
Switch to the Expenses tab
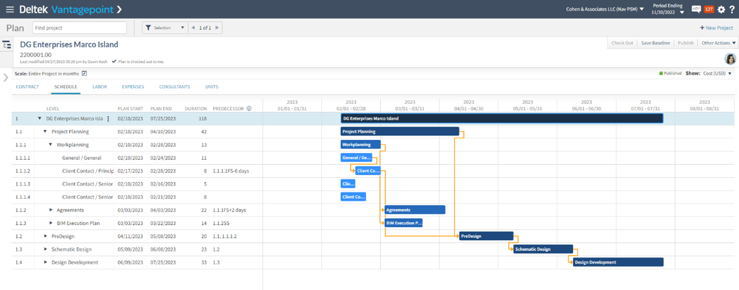133,87
